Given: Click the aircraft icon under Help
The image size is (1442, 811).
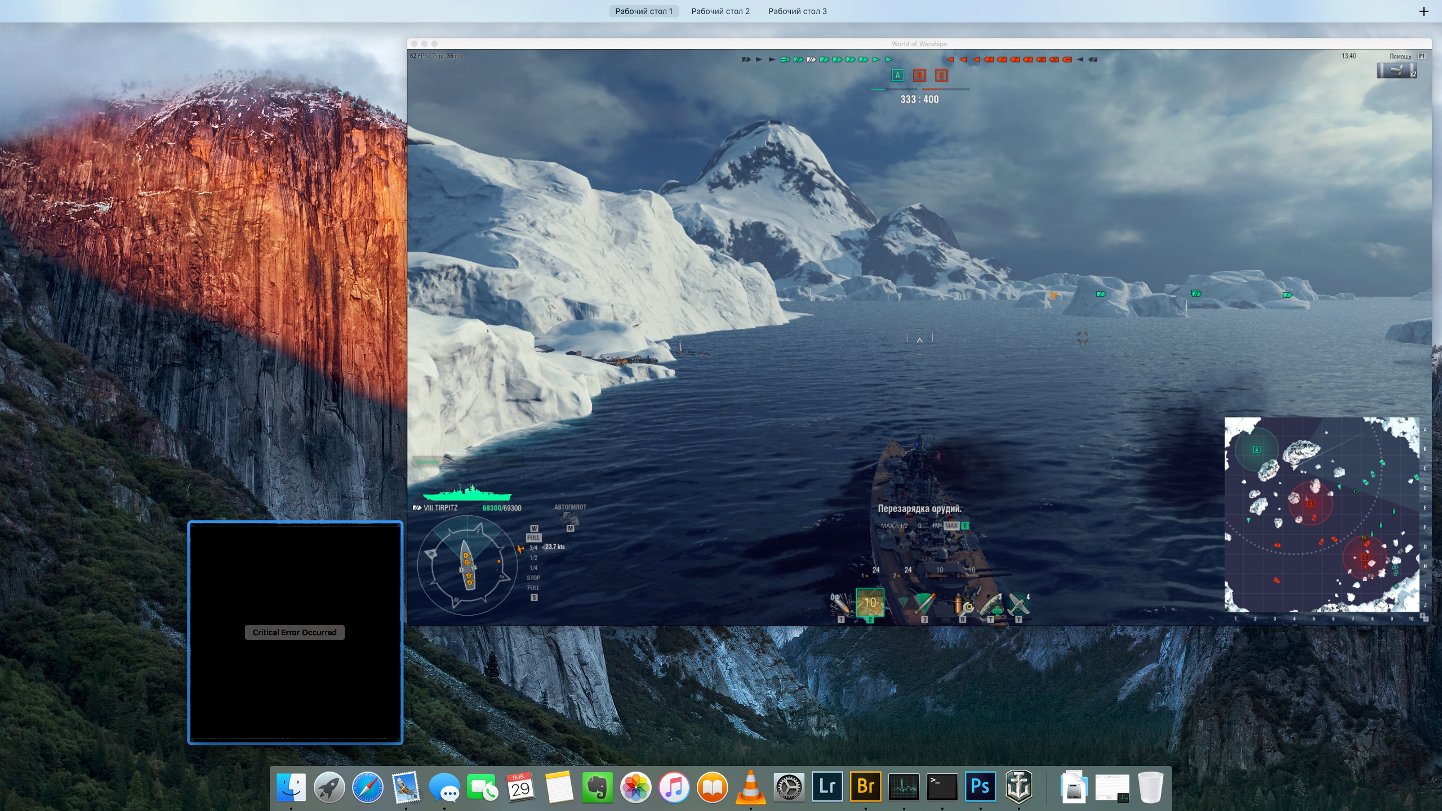Looking at the screenshot, I should coord(1396,71).
